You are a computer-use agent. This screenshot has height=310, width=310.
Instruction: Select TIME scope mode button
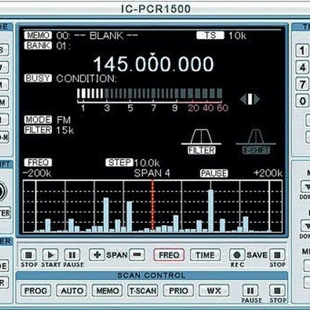click(205, 255)
